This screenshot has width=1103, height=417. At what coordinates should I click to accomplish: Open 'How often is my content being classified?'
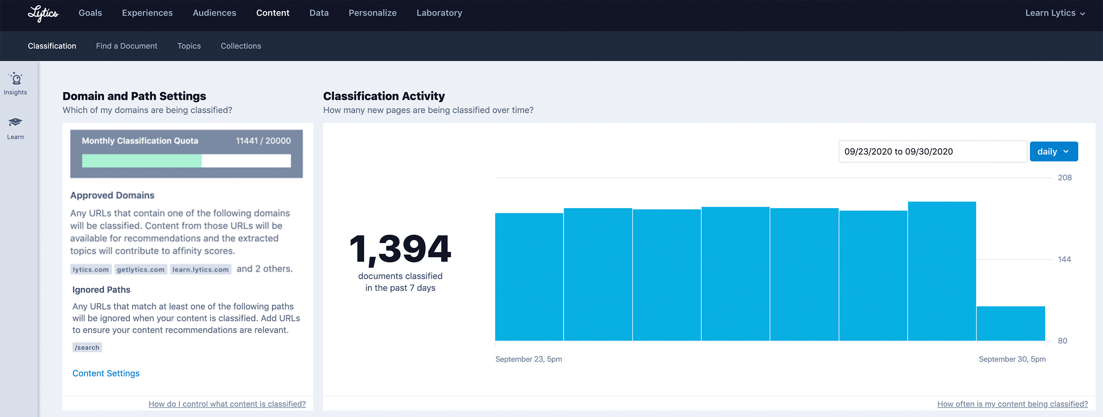[1012, 404]
